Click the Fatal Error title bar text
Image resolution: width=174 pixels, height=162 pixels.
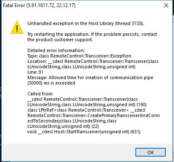pyautogui.click(x=39, y=5)
